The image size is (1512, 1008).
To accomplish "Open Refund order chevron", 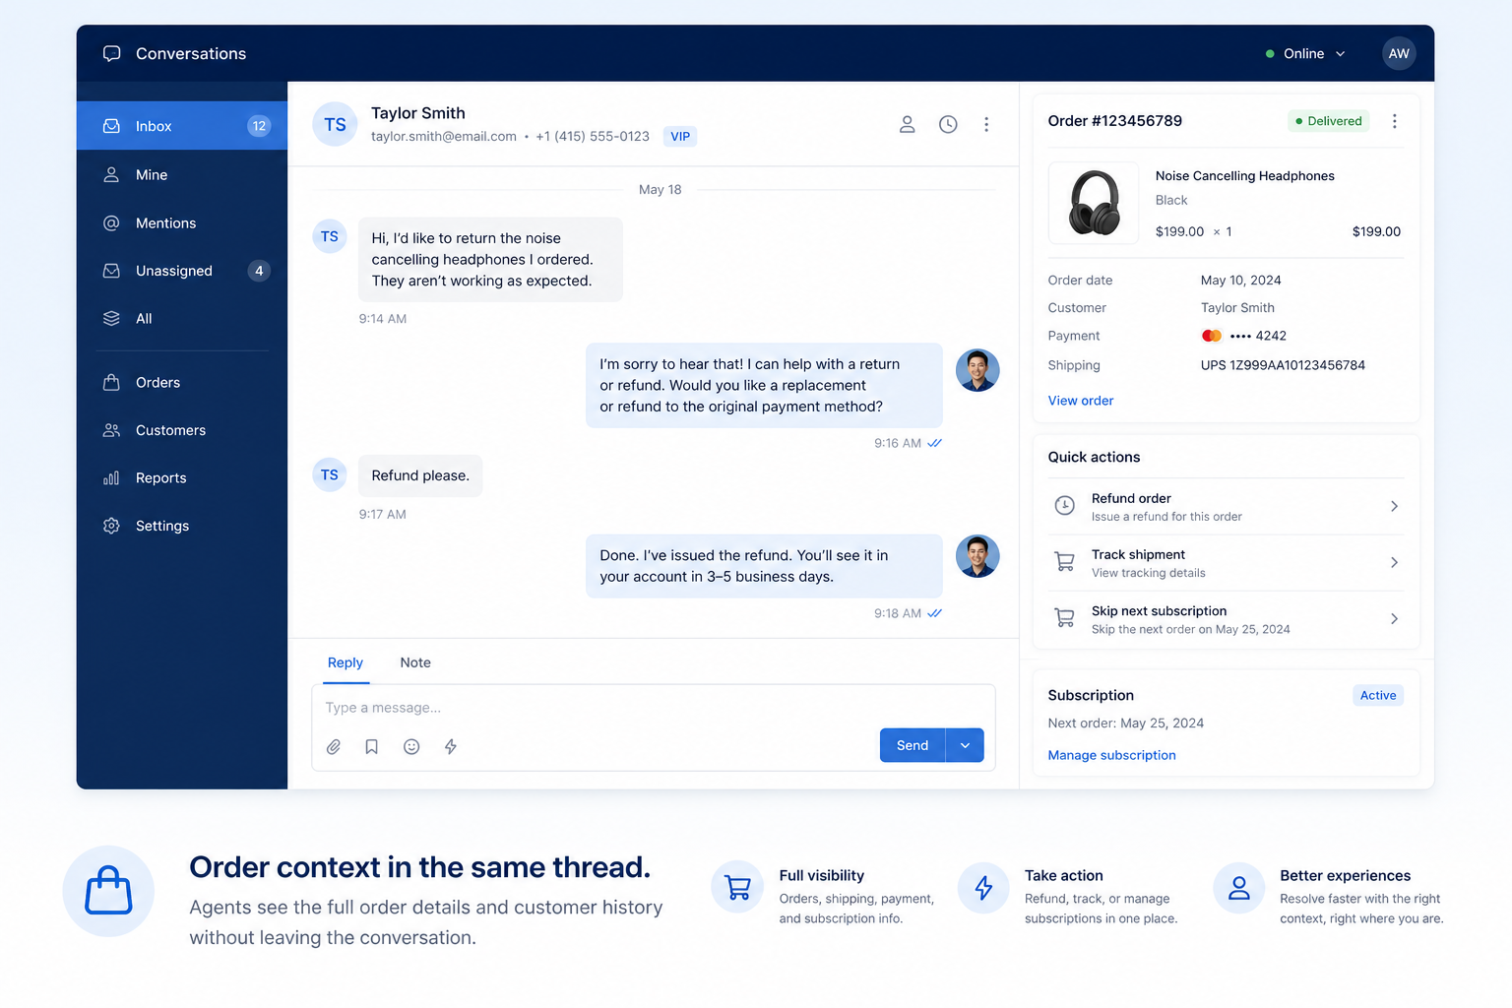I will [1394, 506].
